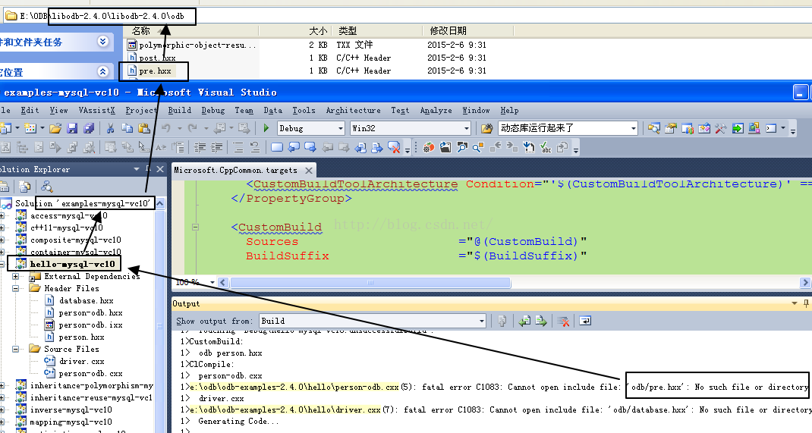Sort Explorer files by 大小 column
The width and height of the screenshot is (812, 433).
coord(317,30)
